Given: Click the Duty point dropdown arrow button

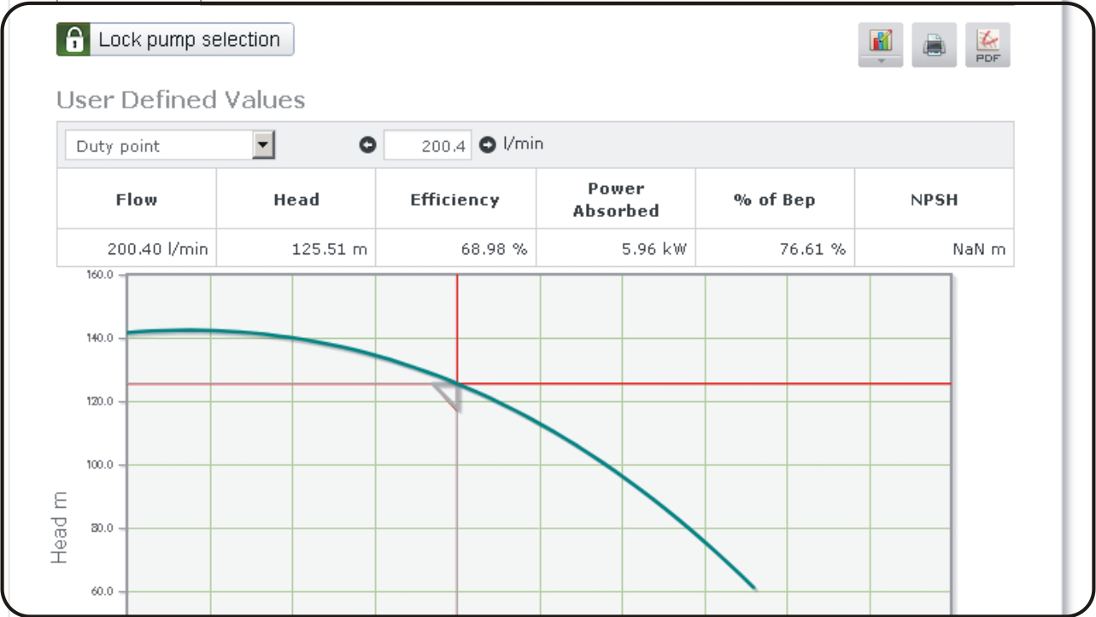Looking at the screenshot, I should pos(264,146).
